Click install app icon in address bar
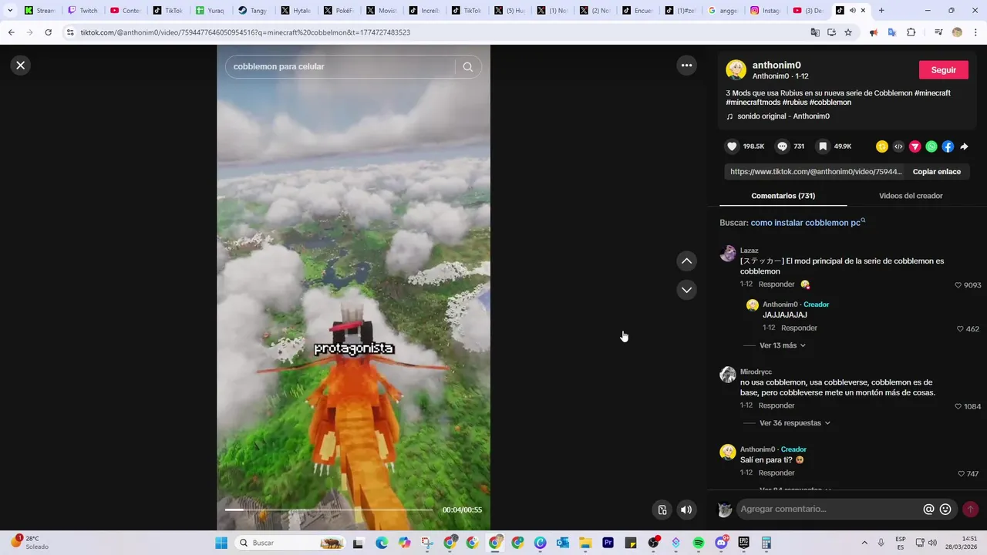Image resolution: width=987 pixels, height=555 pixels. click(831, 32)
